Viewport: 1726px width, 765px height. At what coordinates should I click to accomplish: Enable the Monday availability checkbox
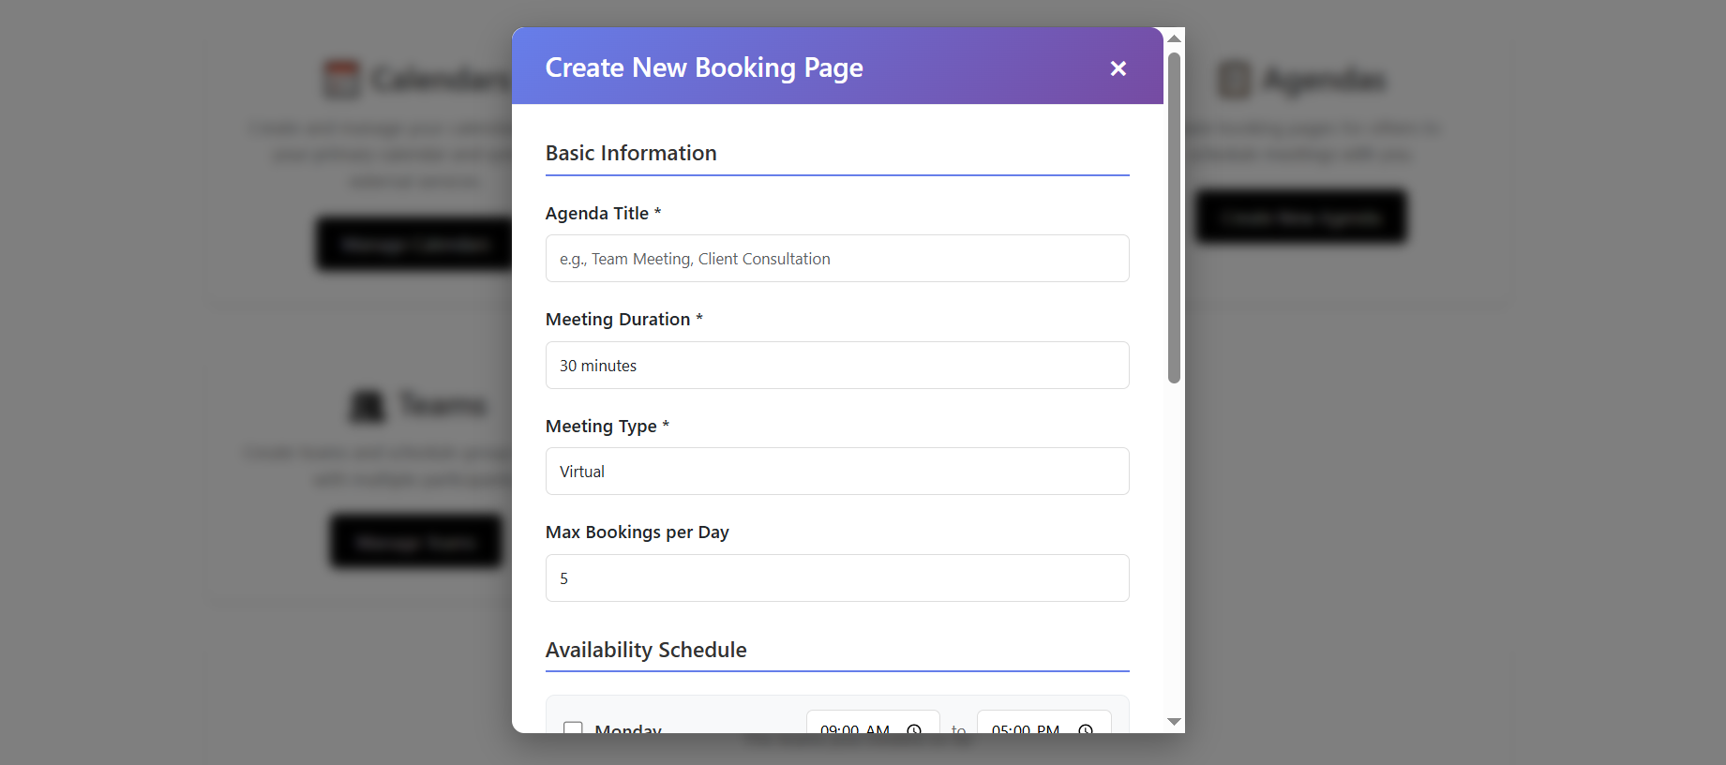click(573, 727)
